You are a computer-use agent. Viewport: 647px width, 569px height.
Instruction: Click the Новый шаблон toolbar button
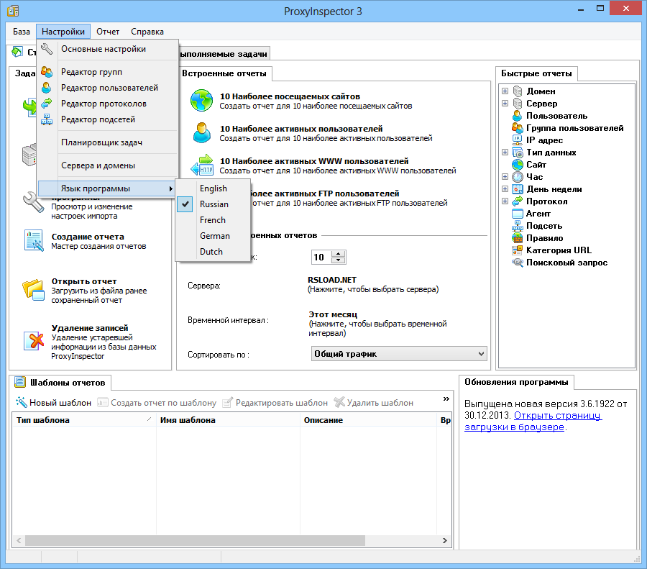[53, 402]
